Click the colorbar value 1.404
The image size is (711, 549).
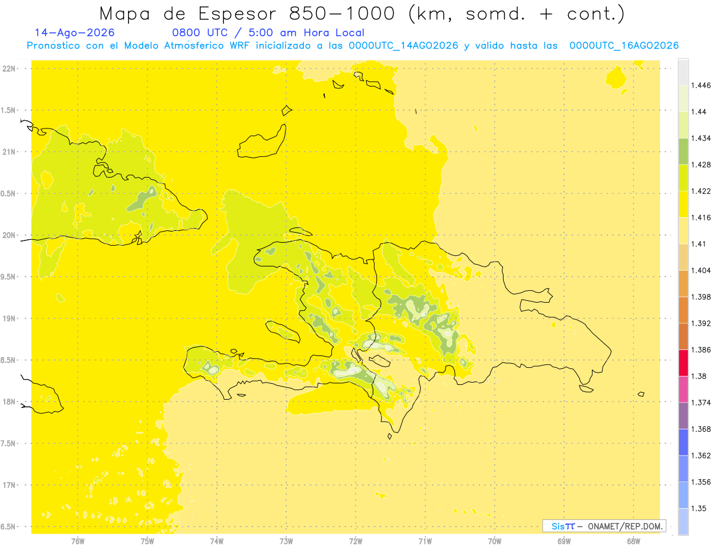702,270
